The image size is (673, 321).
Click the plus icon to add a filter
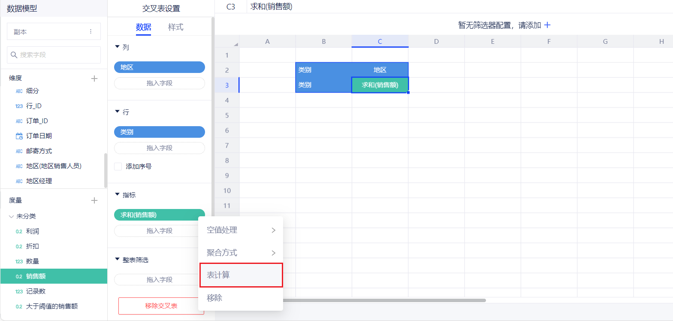click(547, 25)
